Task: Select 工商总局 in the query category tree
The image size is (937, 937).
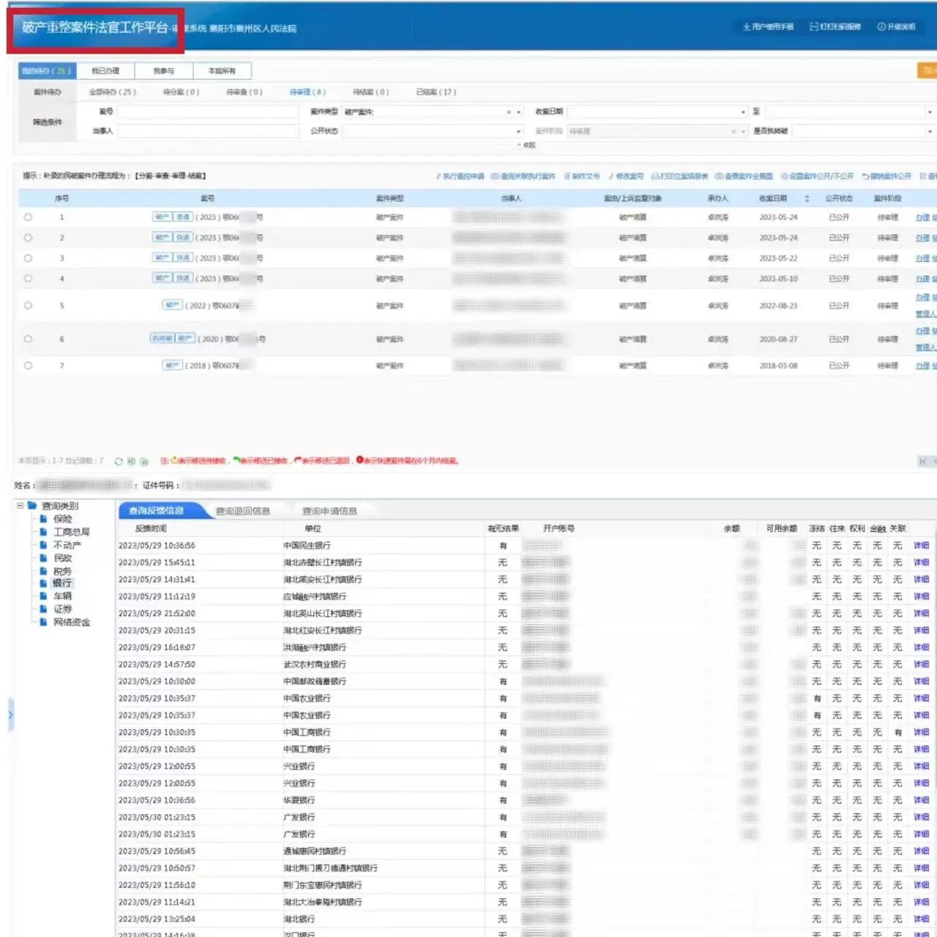Action: tap(72, 532)
